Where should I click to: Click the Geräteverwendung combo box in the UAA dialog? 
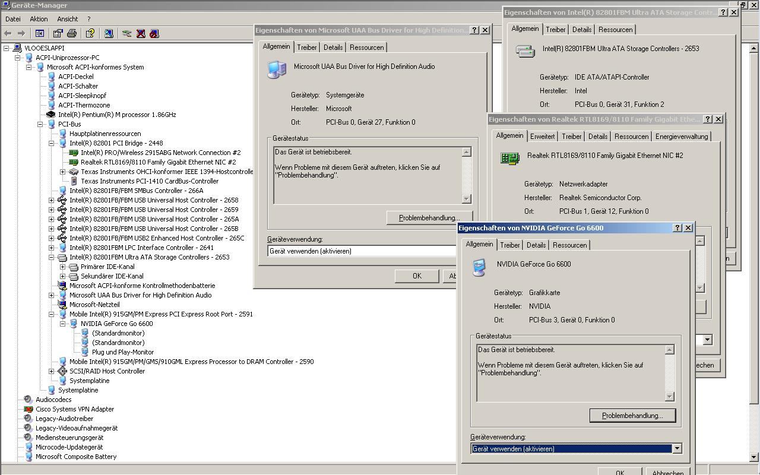click(x=362, y=251)
